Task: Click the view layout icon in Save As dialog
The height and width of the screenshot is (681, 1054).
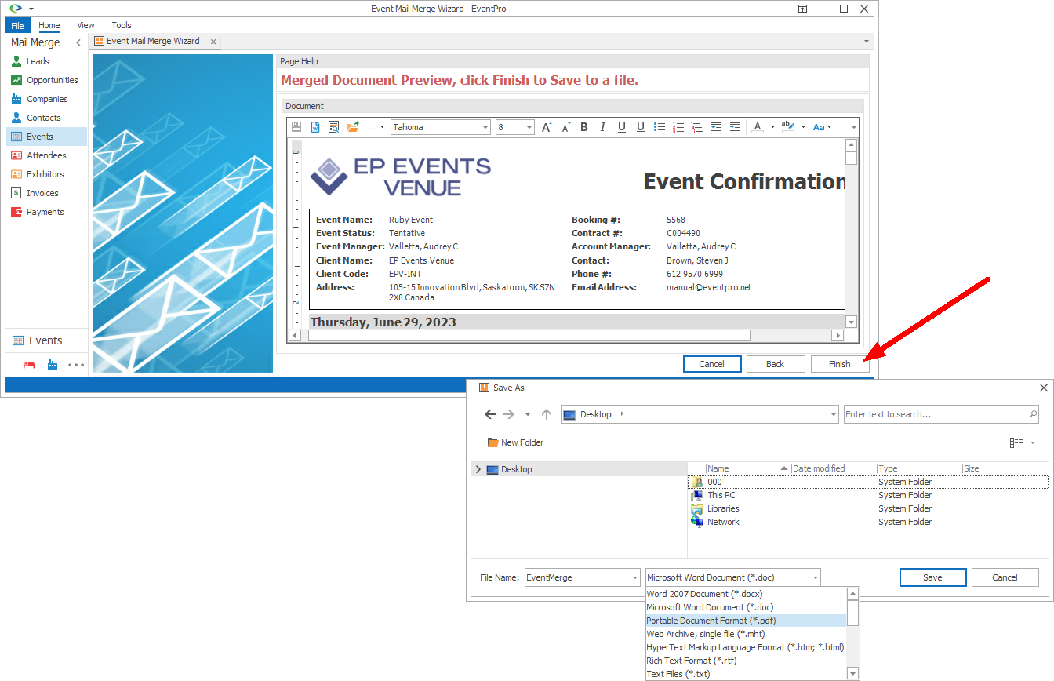Action: point(1016,442)
